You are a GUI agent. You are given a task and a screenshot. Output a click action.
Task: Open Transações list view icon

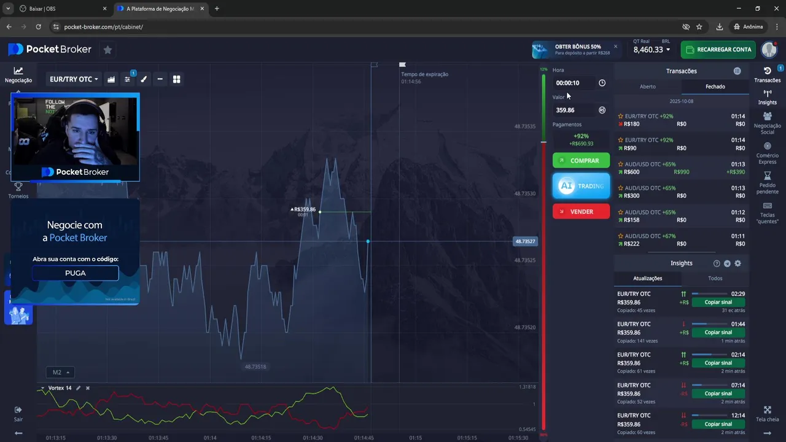coord(737,71)
